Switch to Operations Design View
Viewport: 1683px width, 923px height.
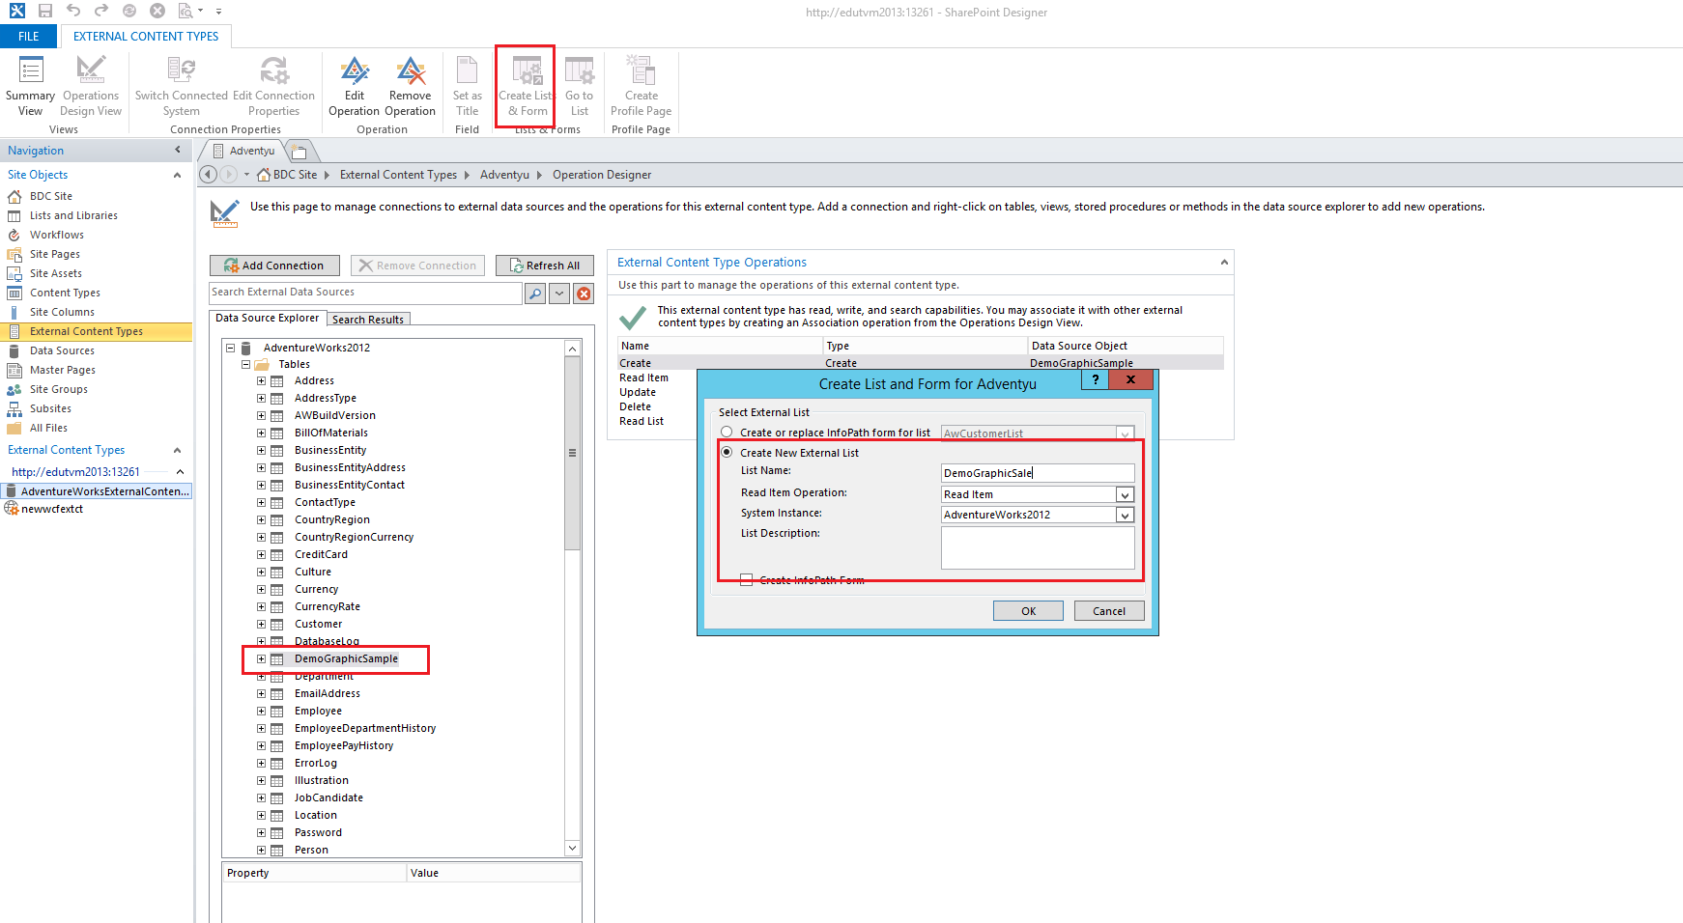[x=90, y=85]
